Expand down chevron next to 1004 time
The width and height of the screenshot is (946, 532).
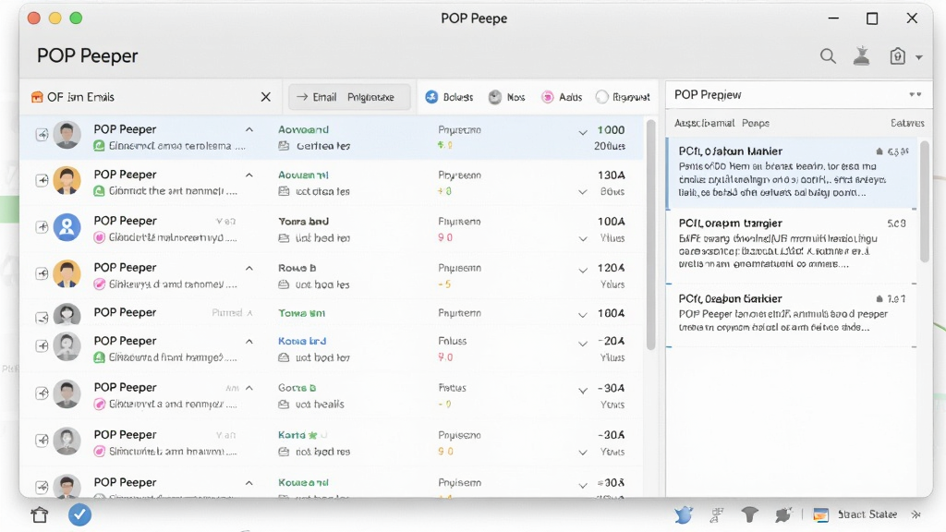pyautogui.click(x=583, y=315)
